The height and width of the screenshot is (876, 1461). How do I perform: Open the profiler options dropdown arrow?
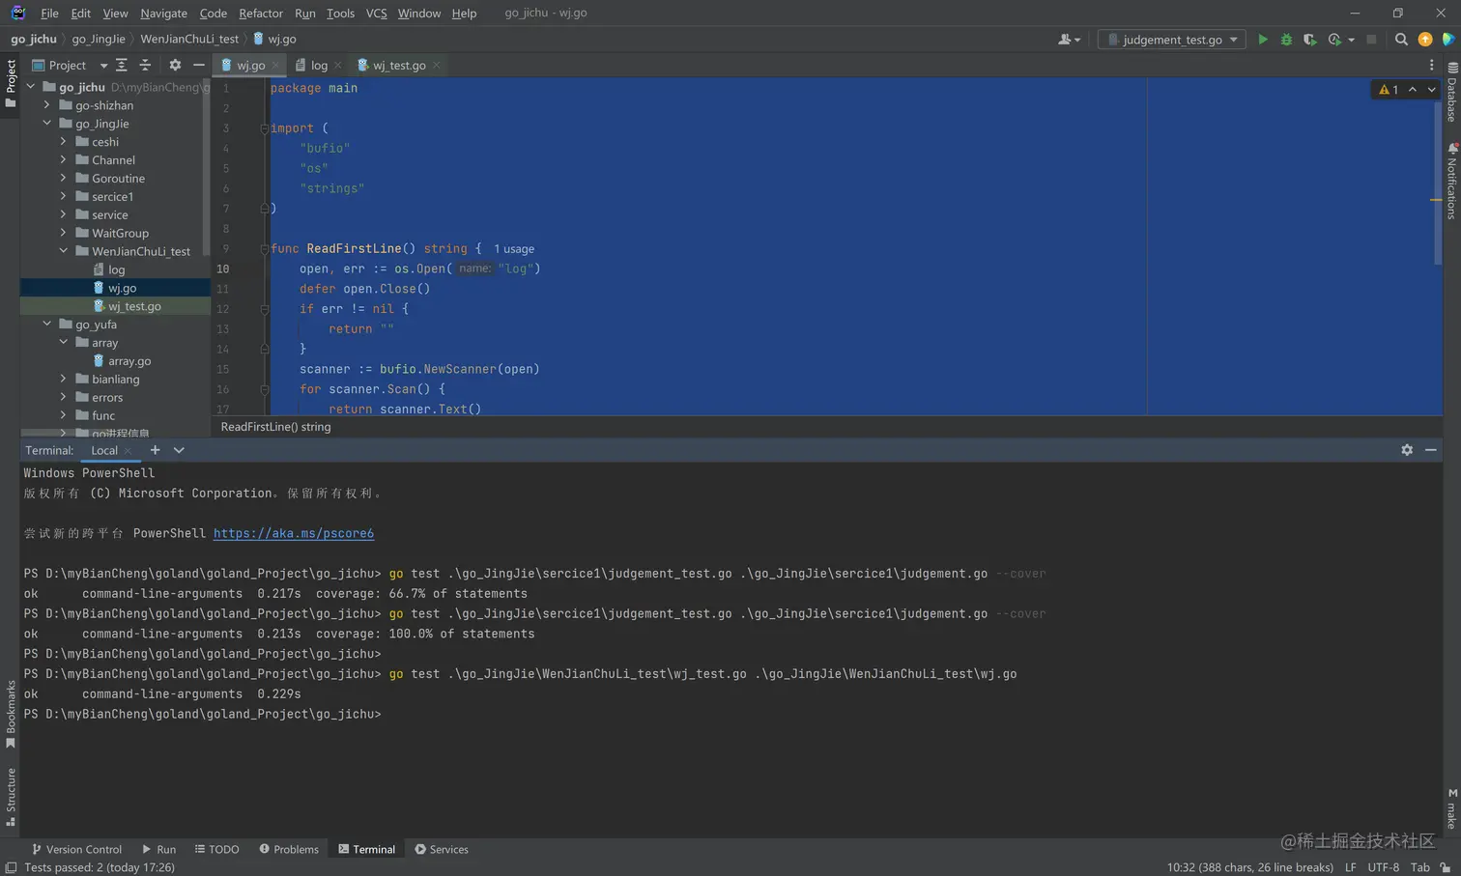click(1351, 40)
